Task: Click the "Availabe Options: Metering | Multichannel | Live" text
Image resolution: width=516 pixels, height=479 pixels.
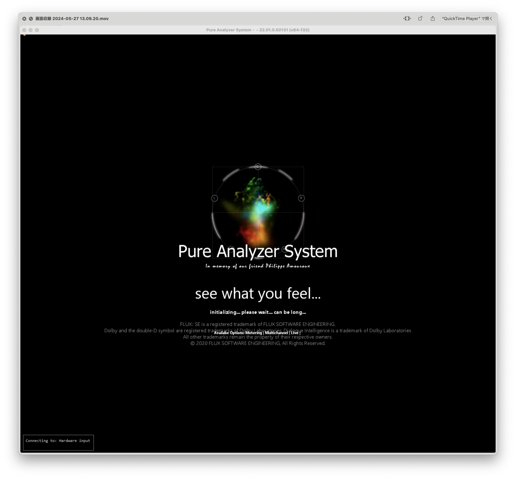Action: 257,333
